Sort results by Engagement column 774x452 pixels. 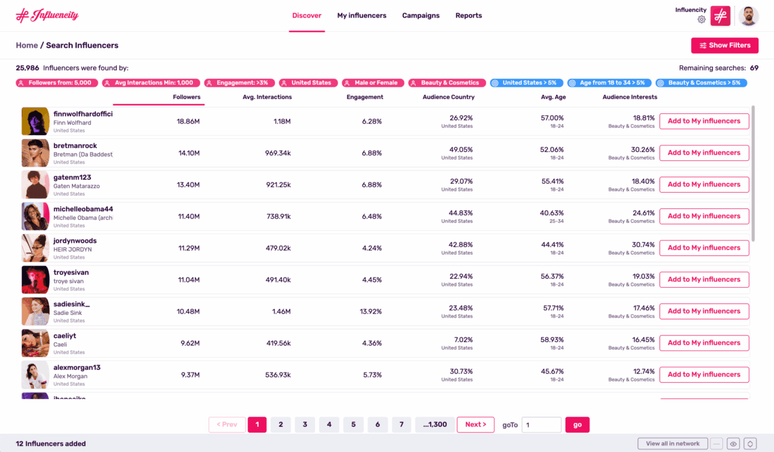tap(365, 96)
